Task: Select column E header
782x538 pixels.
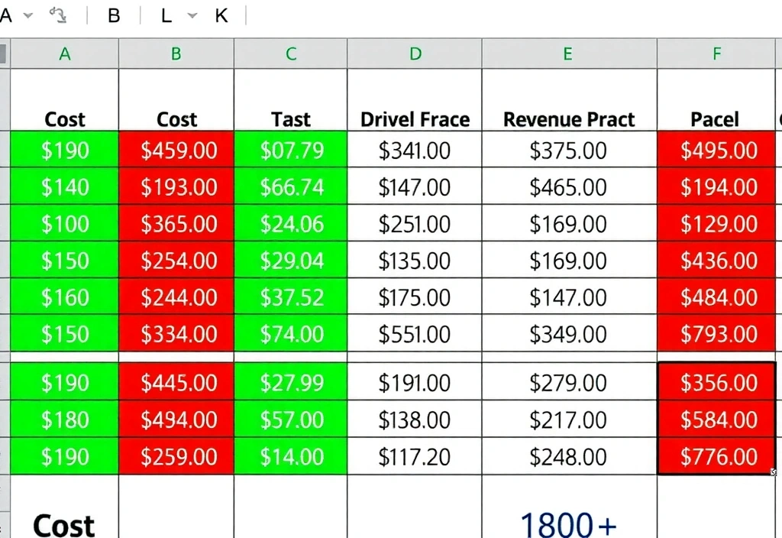Action: [568, 54]
